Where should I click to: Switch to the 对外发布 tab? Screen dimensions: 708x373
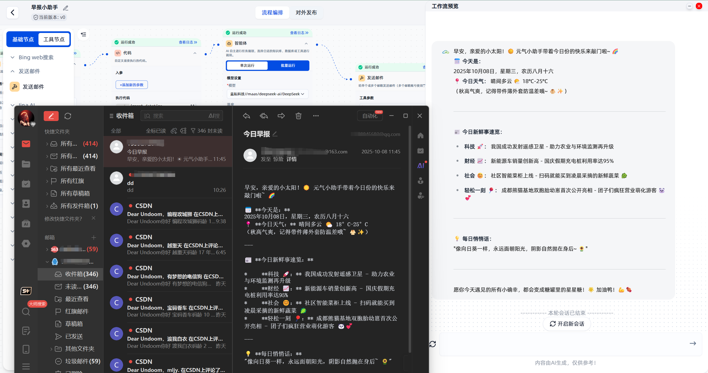[x=306, y=12]
